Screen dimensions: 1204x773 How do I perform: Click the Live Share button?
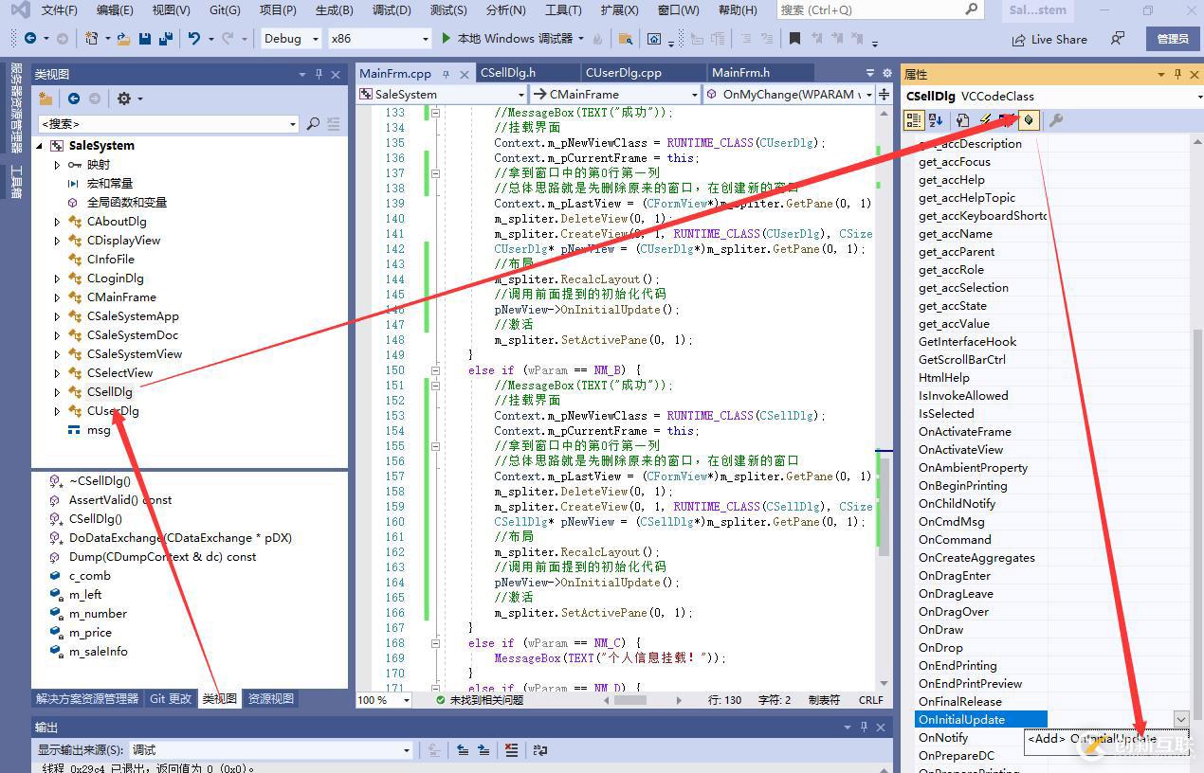(1049, 39)
